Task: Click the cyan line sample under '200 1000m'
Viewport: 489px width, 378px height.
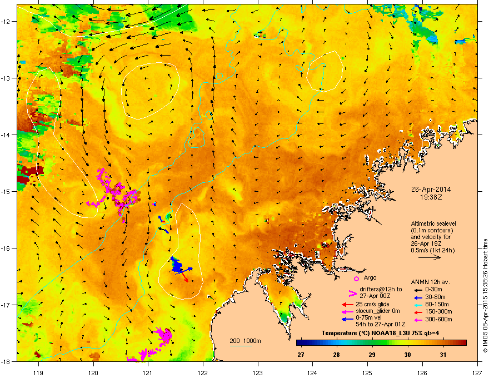Action: coord(241,346)
